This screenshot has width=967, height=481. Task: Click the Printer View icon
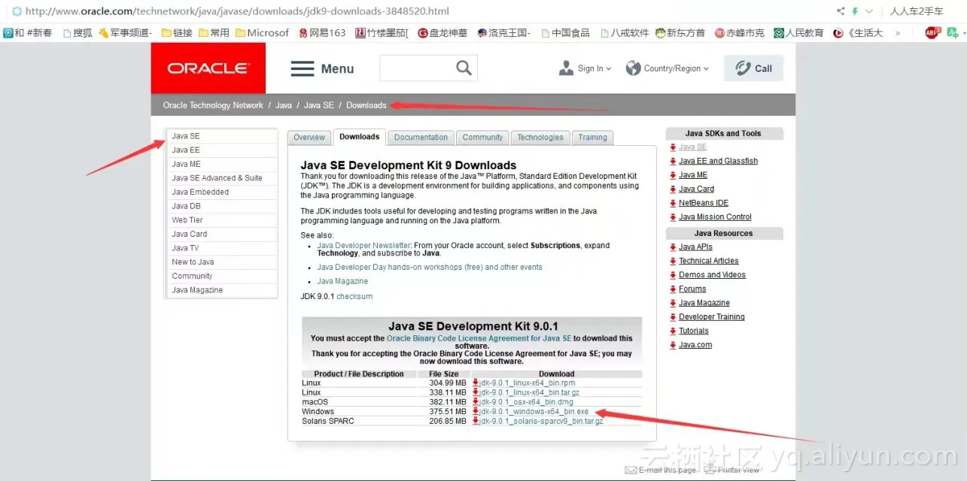[710, 470]
